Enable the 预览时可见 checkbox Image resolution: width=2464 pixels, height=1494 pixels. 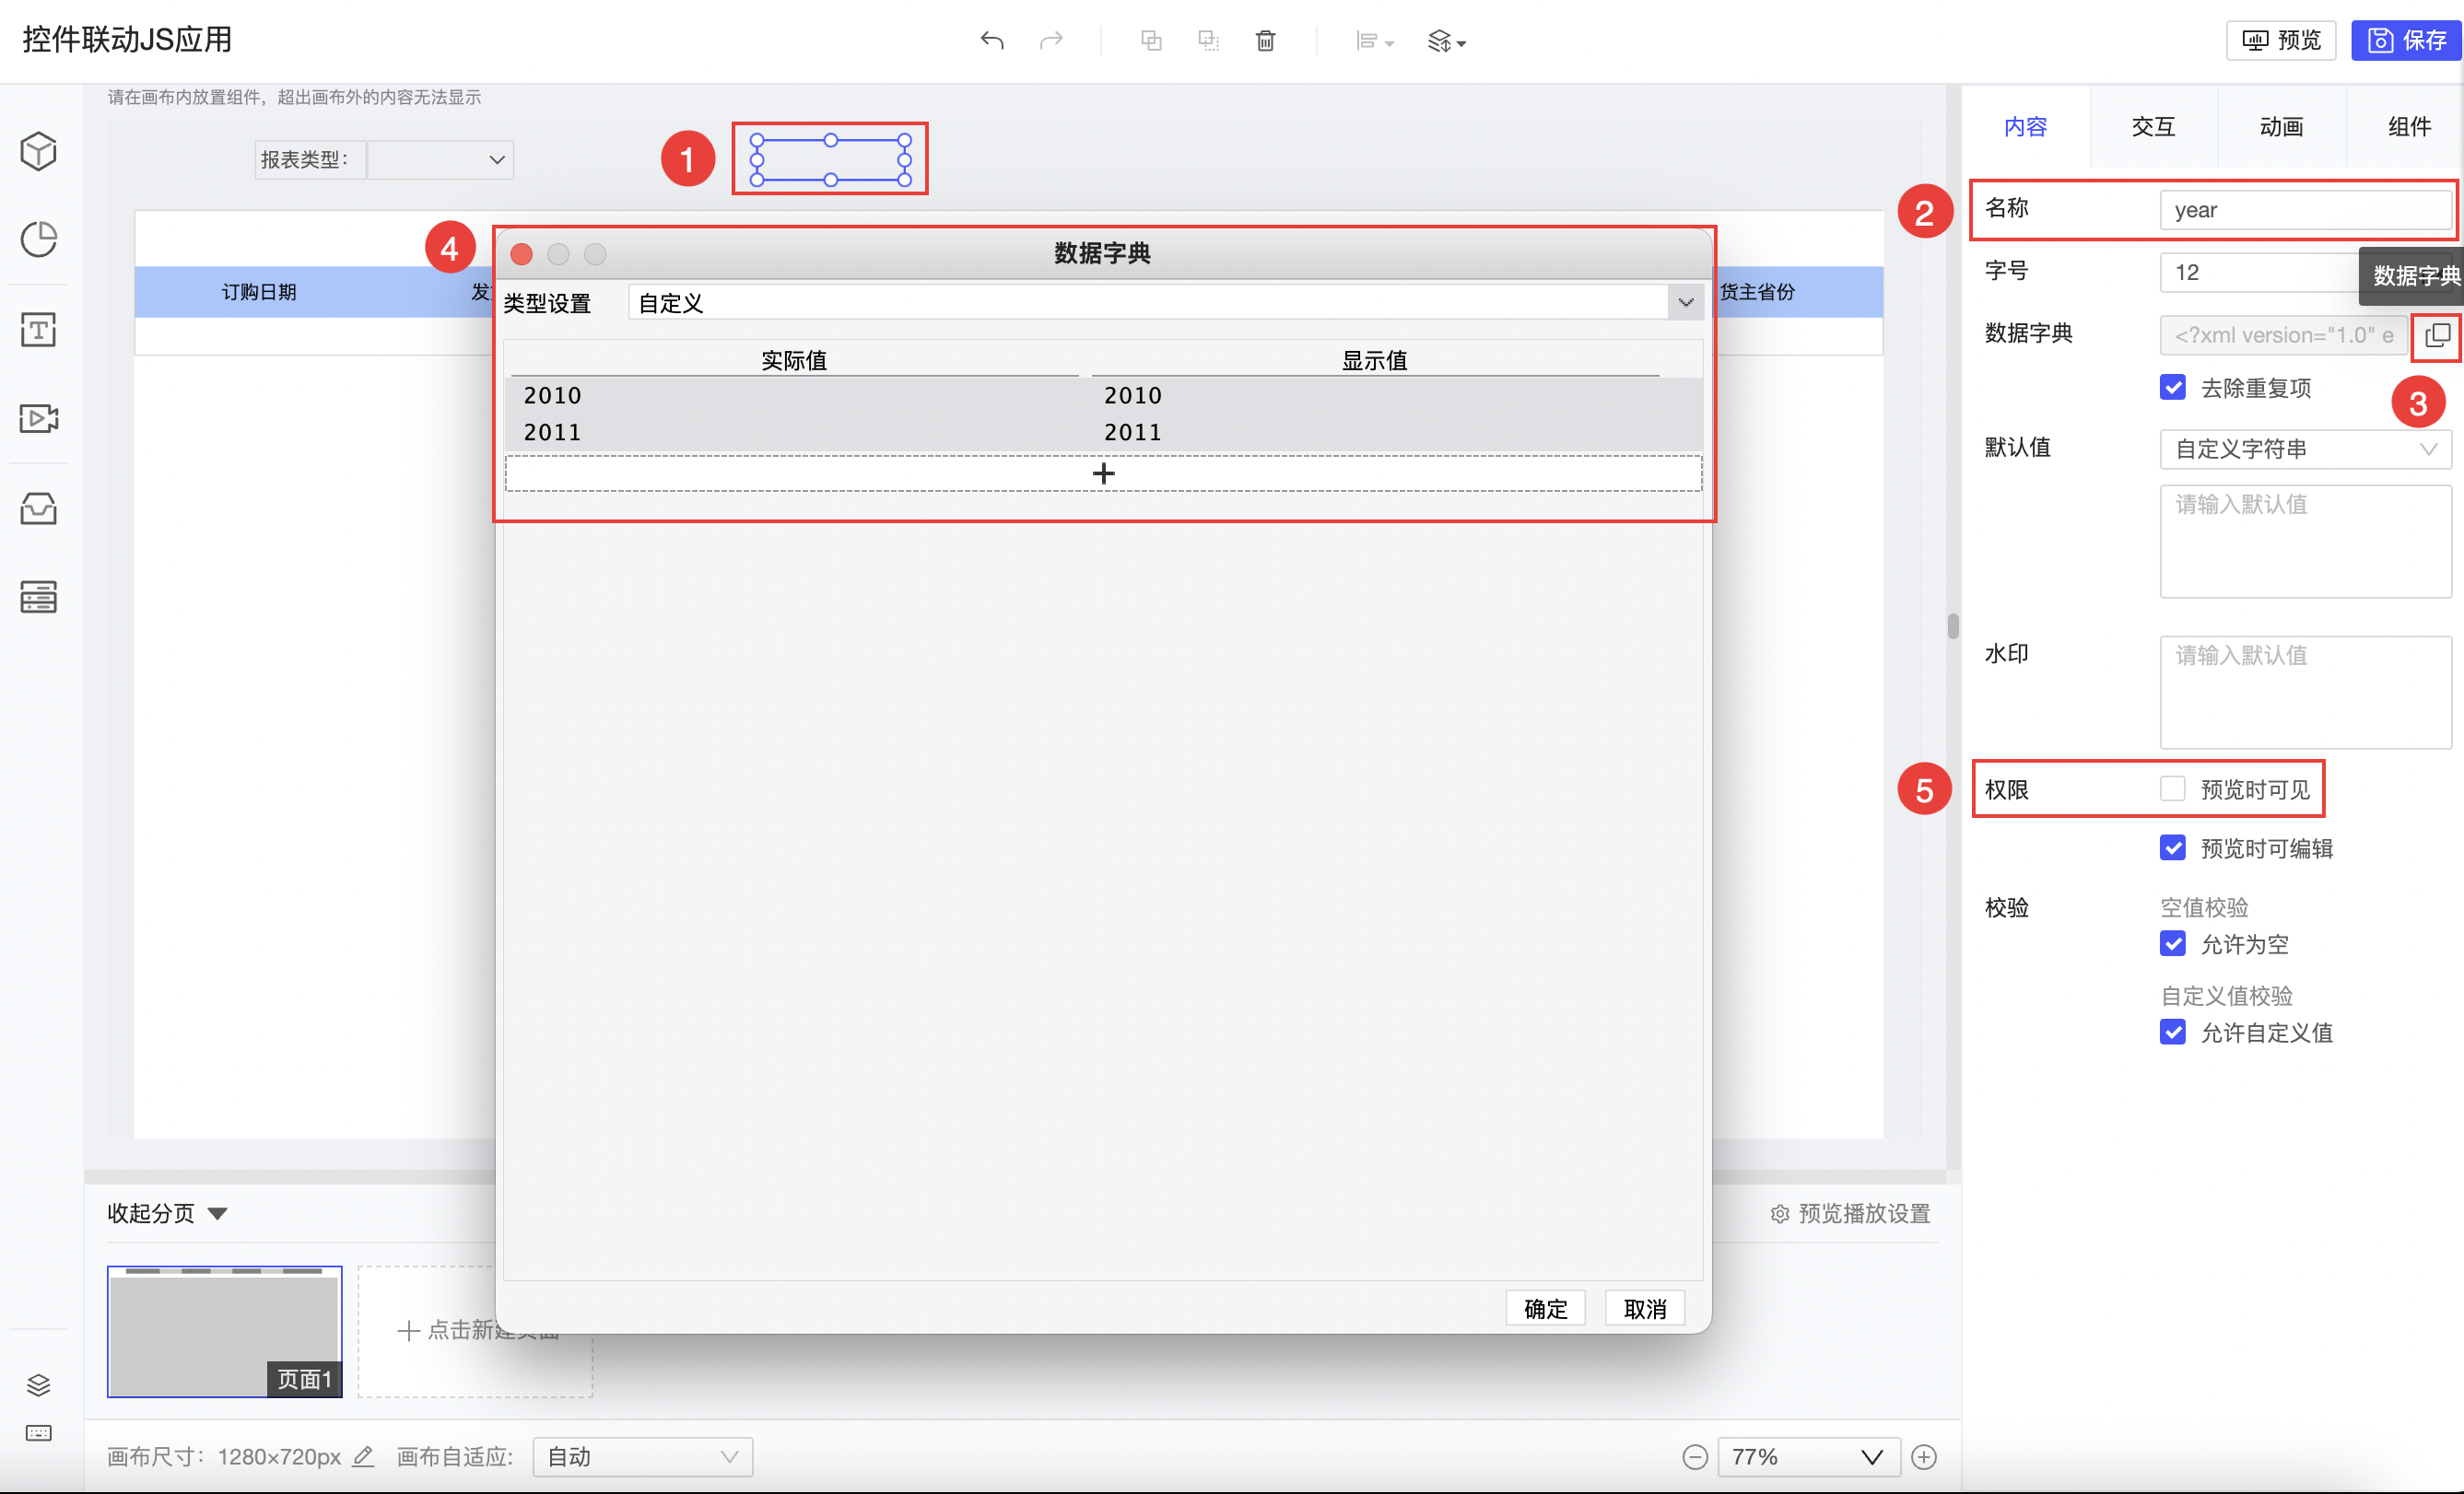pos(2172,788)
